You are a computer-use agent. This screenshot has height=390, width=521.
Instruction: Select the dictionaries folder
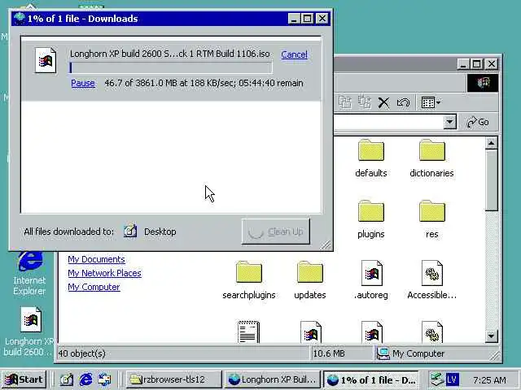[x=431, y=158]
